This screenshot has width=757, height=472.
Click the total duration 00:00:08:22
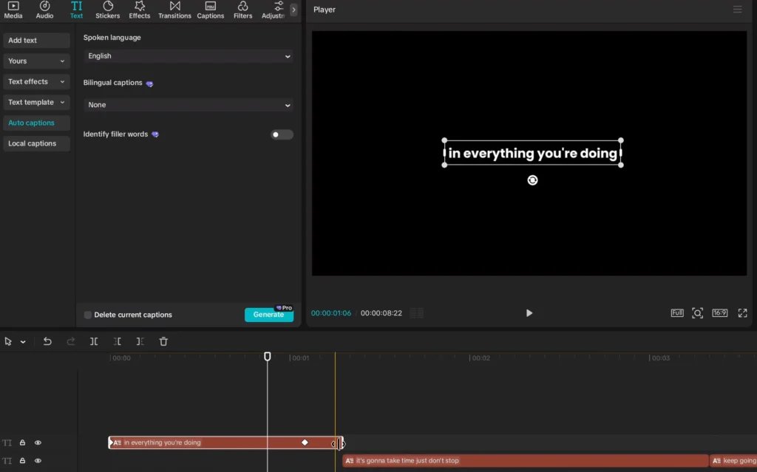click(381, 313)
